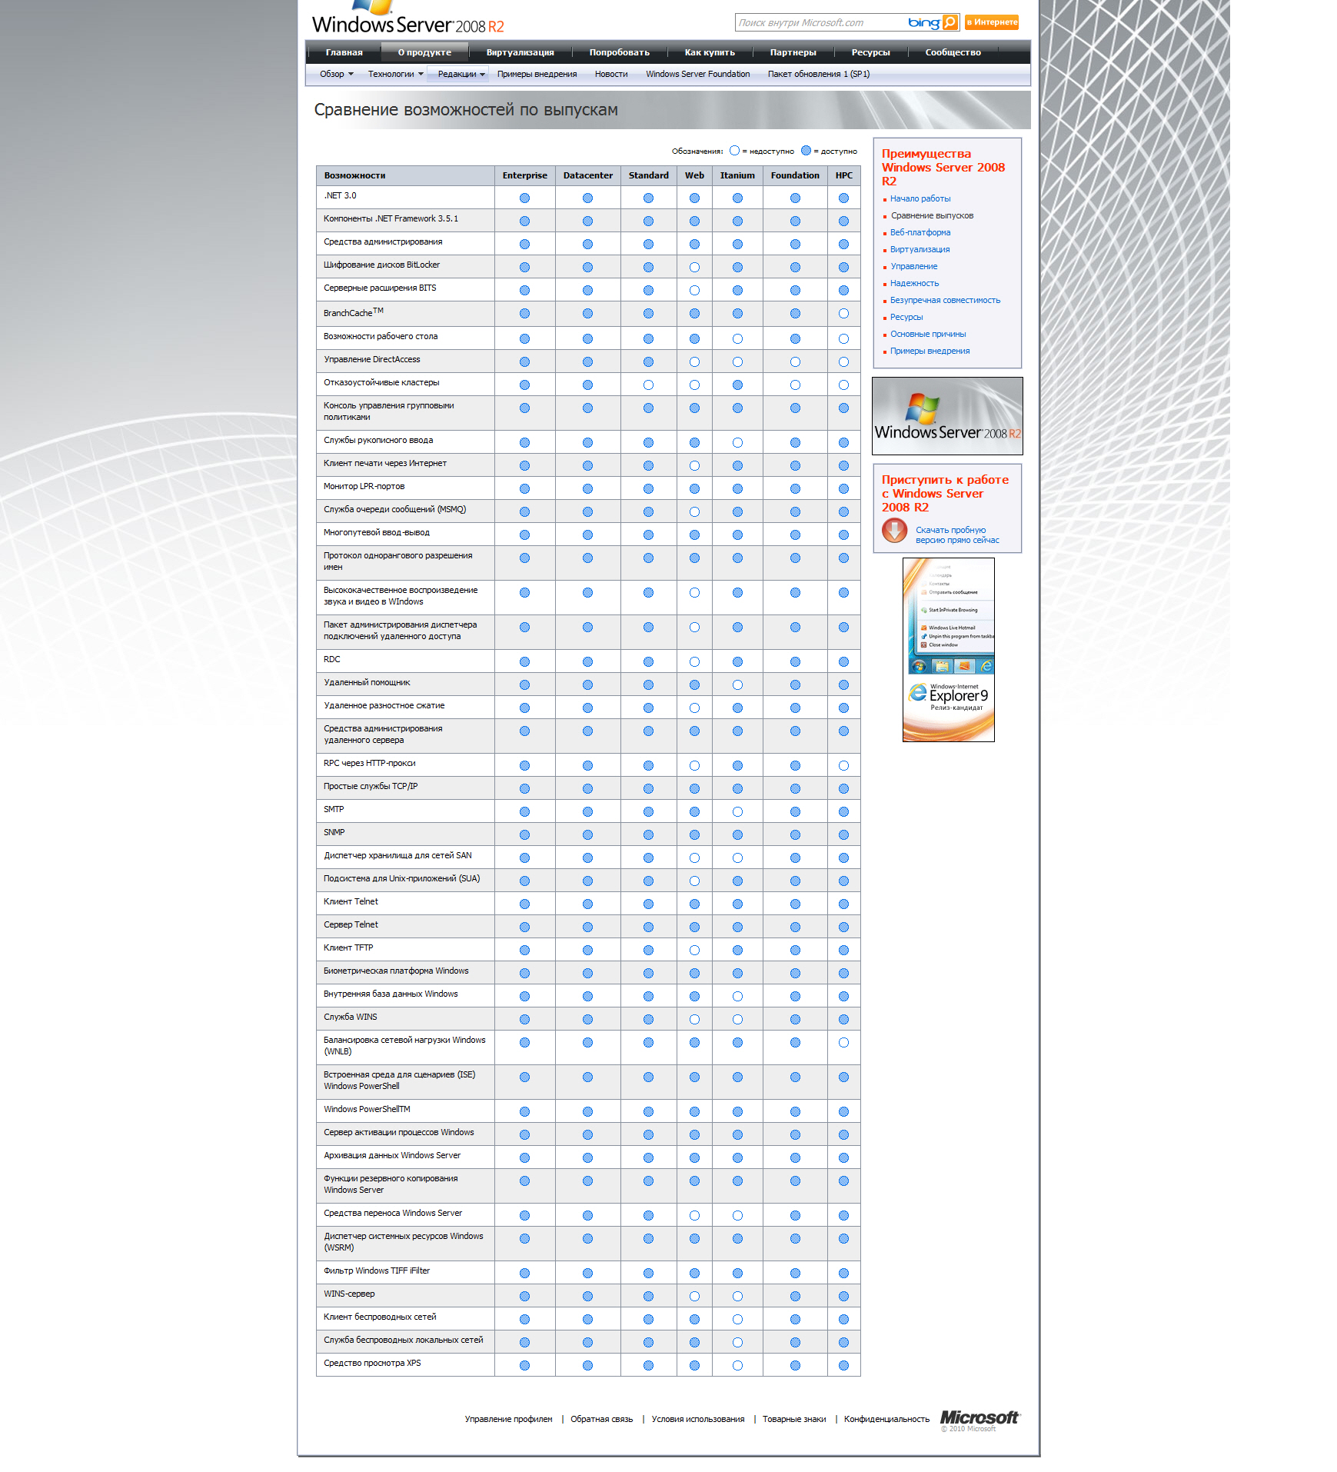Click the Microsoft logo in the footer
This screenshot has width=1337, height=1472.
(x=980, y=1419)
